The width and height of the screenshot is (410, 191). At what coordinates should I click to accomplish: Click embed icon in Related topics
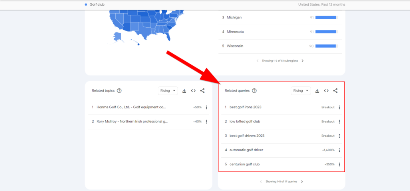[x=193, y=91]
